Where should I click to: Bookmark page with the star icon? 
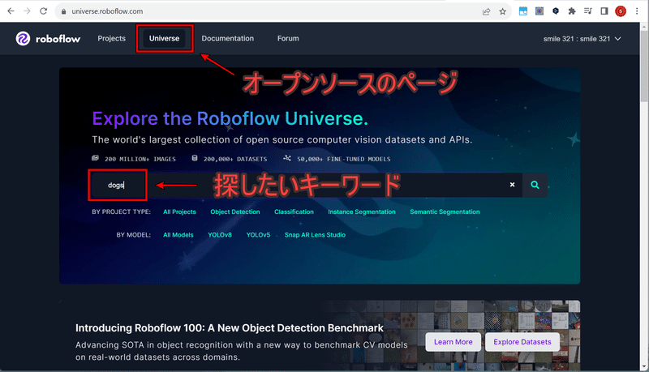click(502, 11)
